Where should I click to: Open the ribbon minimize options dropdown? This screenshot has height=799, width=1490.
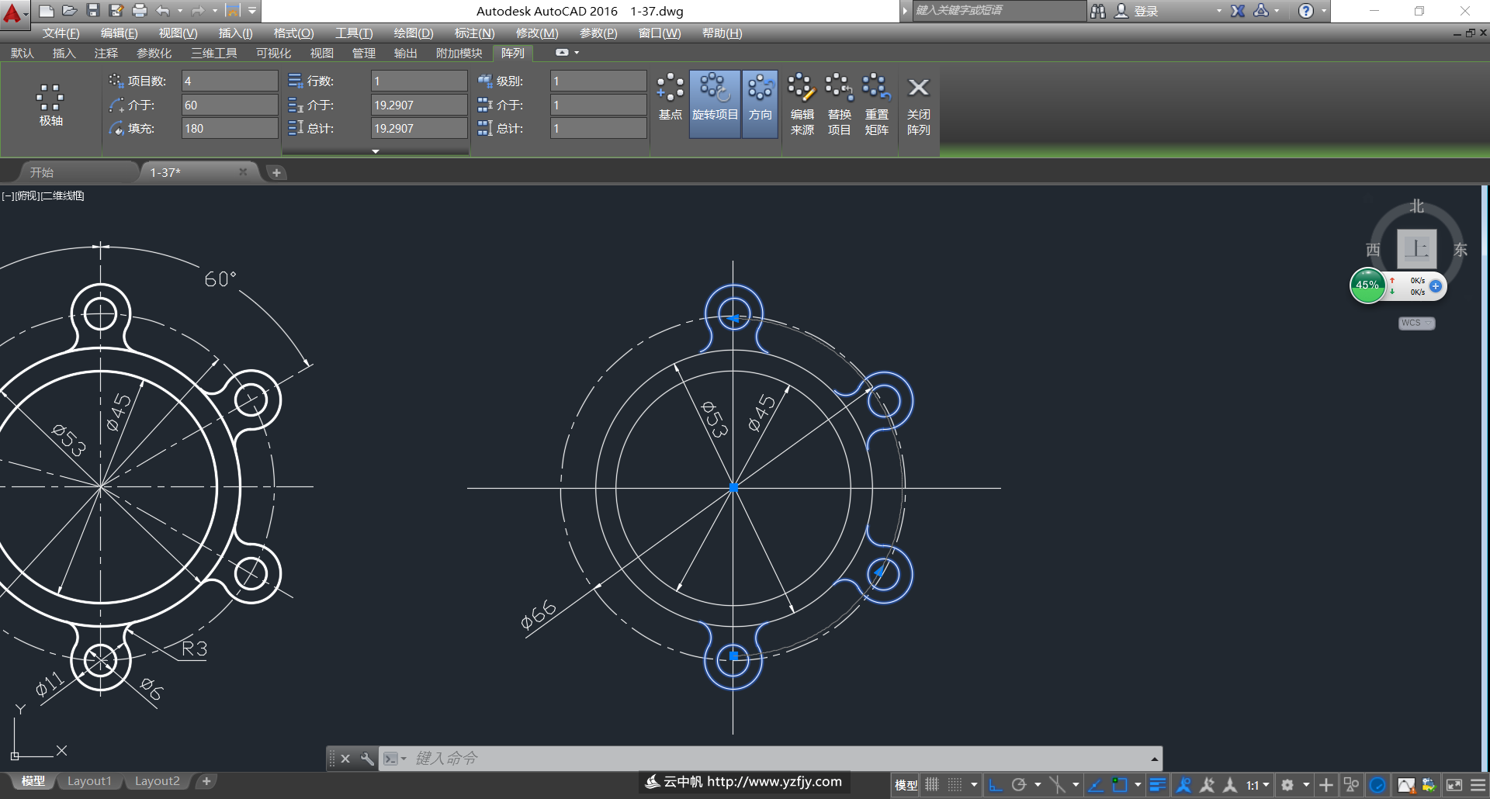pos(577,53)
